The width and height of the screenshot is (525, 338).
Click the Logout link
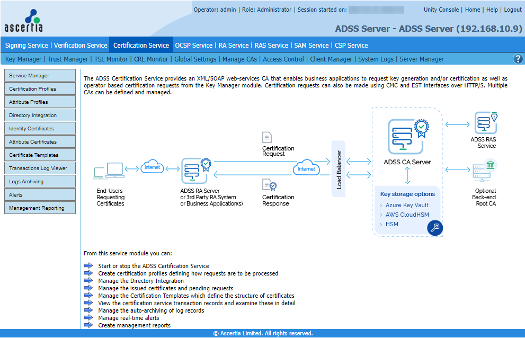512,10
